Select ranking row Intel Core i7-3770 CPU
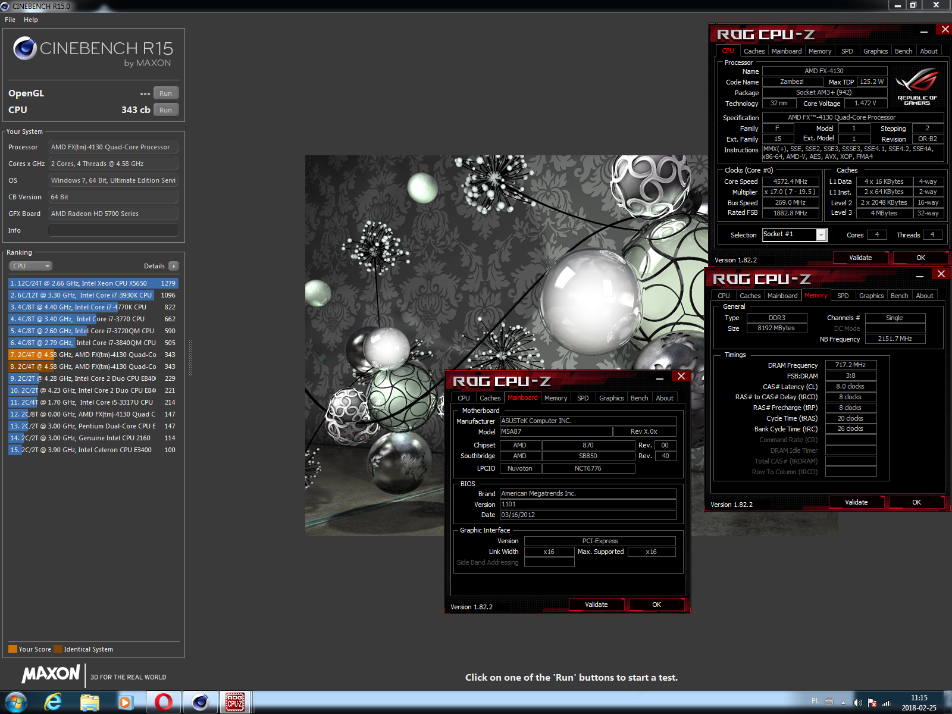Image resolution: width=952 pixels, height=714 pixels. [x=93, y=319]
